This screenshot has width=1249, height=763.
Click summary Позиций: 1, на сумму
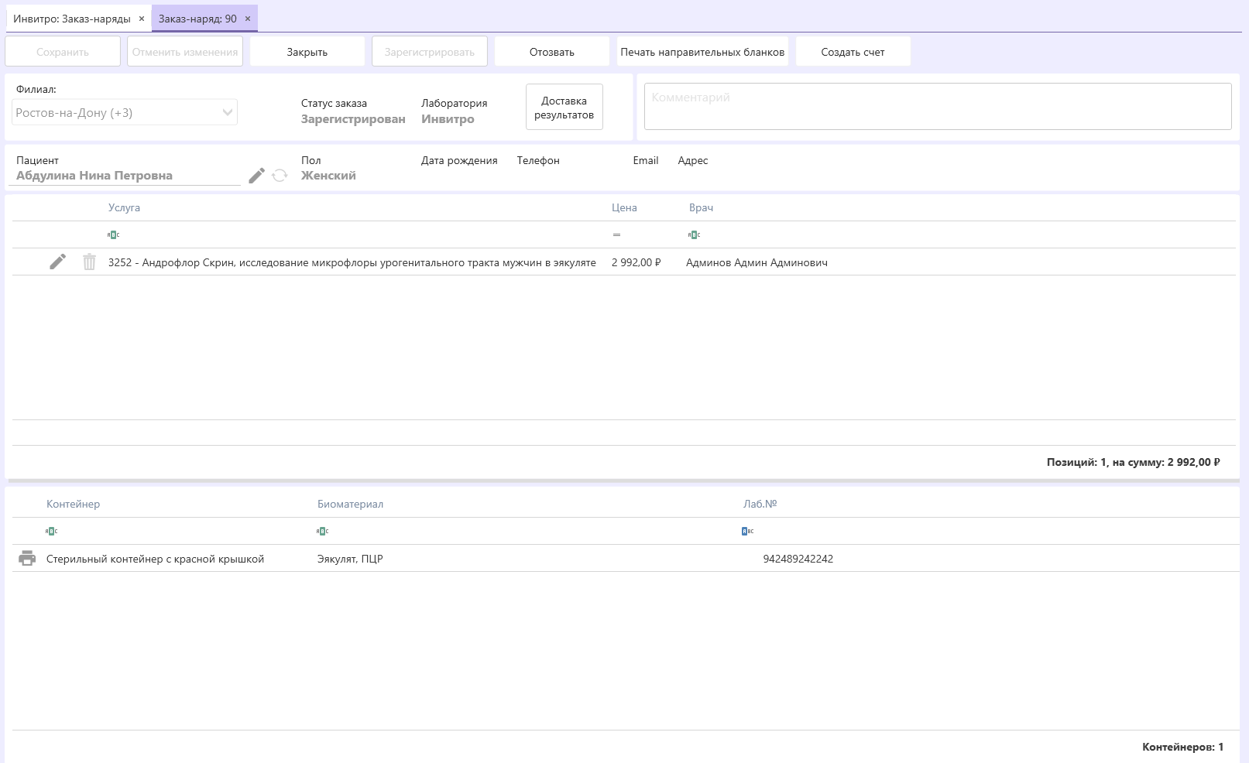pos(1134,462)
